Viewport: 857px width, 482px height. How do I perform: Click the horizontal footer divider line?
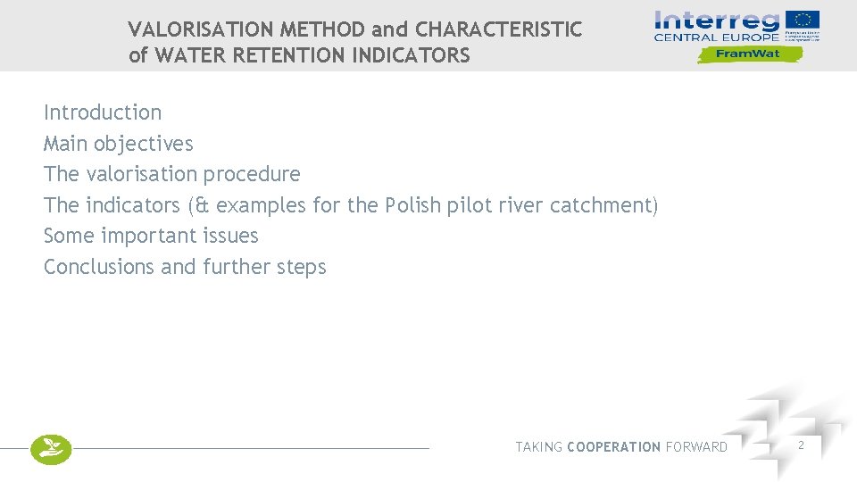click(x=250, y=448)
